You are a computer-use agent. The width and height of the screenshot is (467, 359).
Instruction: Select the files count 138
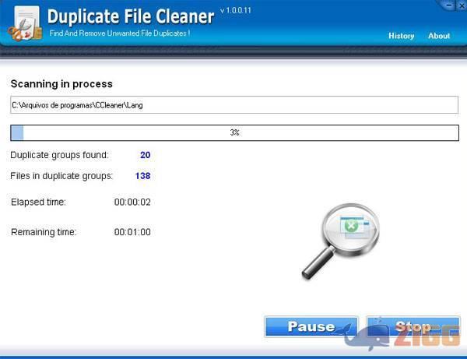point(142,176)
